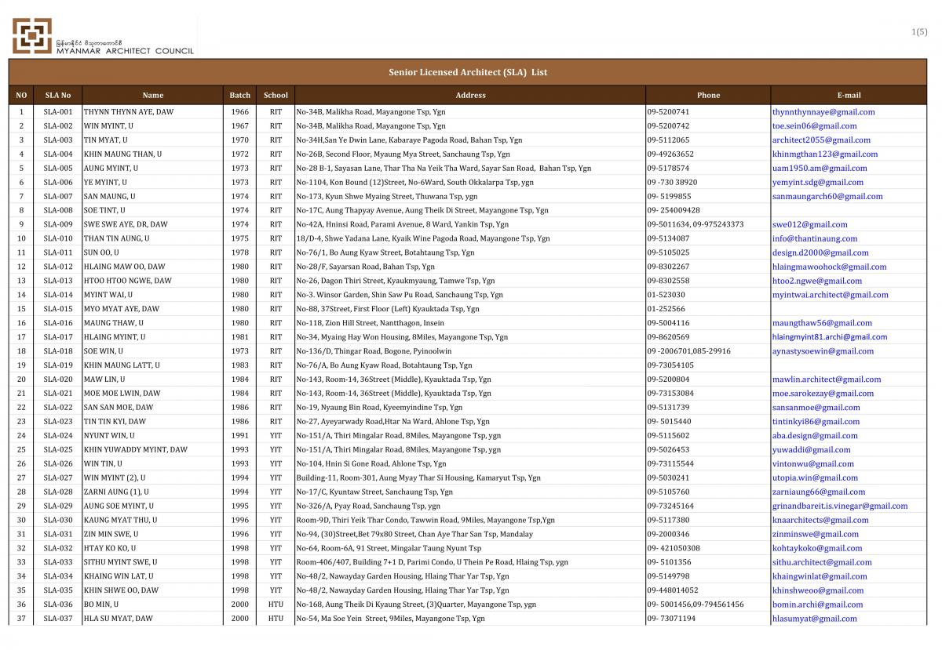This screenshot has height=650, width=942.
Task: Open email link uam1950.am@gmail.com
Action: point(820,169)
